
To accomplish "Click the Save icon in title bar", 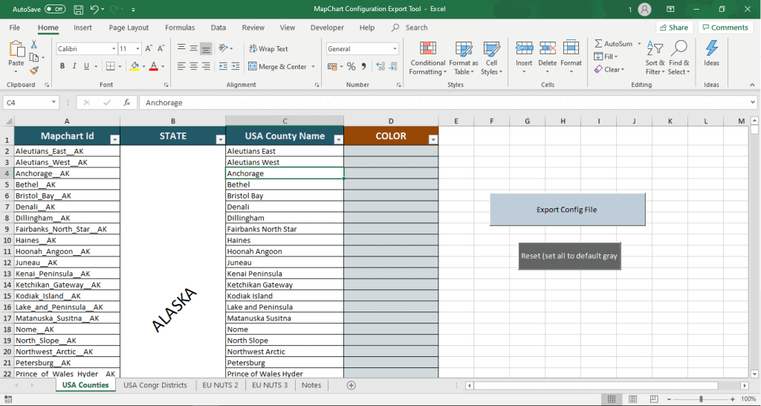I will point(78,9).
